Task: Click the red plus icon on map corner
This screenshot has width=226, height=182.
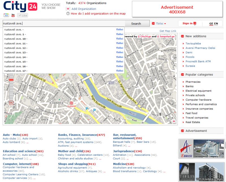Action: pyautogui.click(x=174, y=121)
